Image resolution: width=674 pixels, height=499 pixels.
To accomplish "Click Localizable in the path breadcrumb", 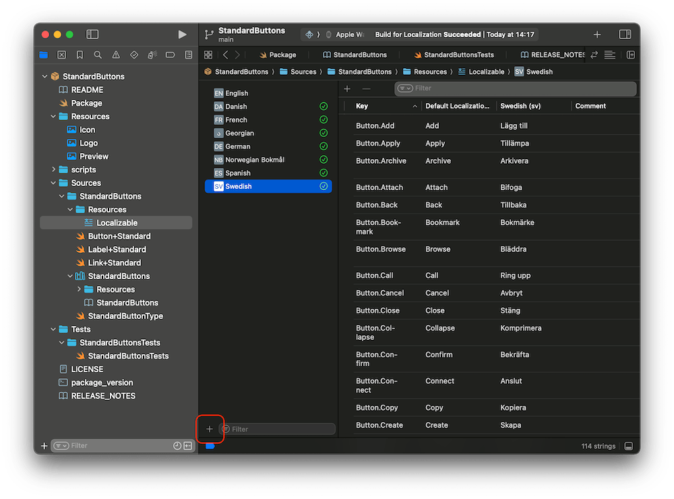I will click(x=481, y=72).
